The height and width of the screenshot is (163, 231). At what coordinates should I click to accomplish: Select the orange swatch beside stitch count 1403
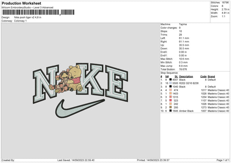click(x=171, y=93)
